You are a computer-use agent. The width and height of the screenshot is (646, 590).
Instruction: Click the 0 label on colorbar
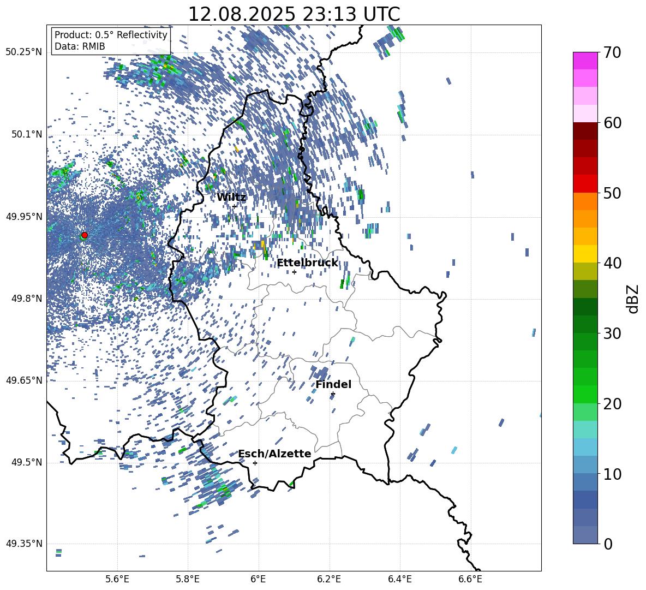click(x=608, y=544)
